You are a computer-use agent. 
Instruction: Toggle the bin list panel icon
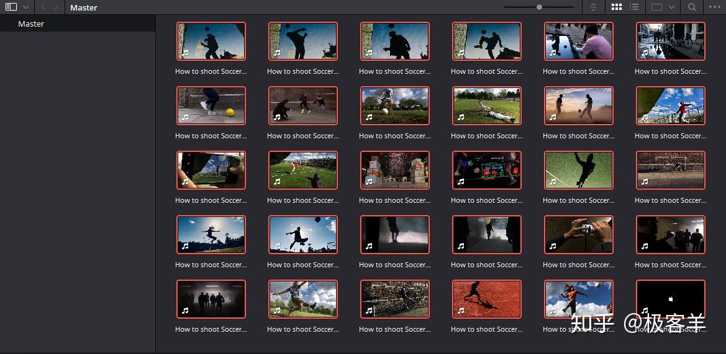pyautogui.click(x=11, y=7)
